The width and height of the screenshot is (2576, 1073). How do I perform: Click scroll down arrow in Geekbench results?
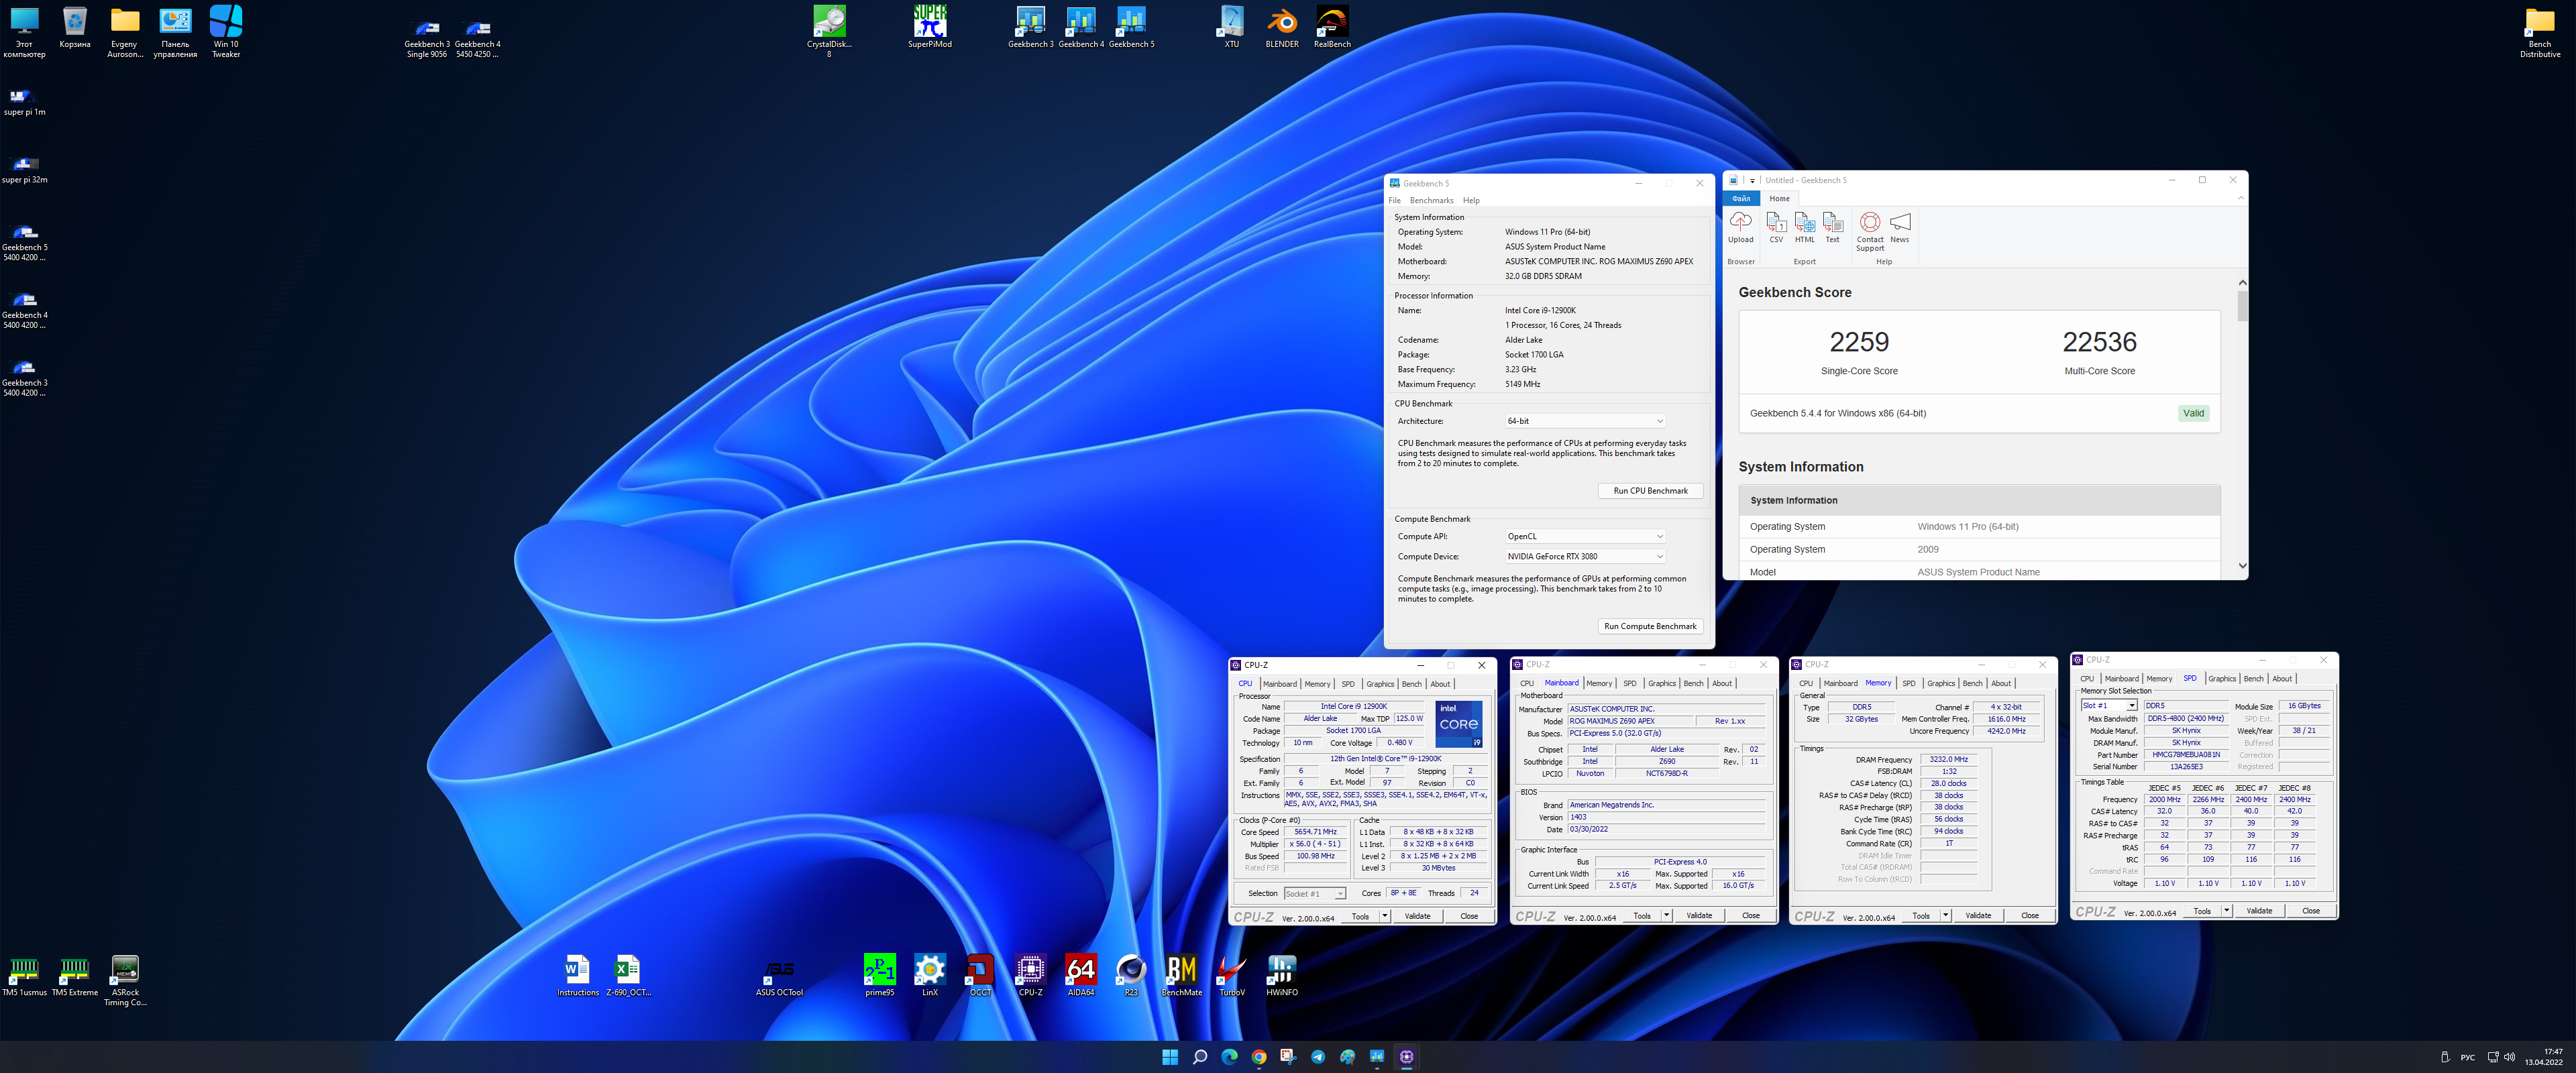coord(2241,565)
